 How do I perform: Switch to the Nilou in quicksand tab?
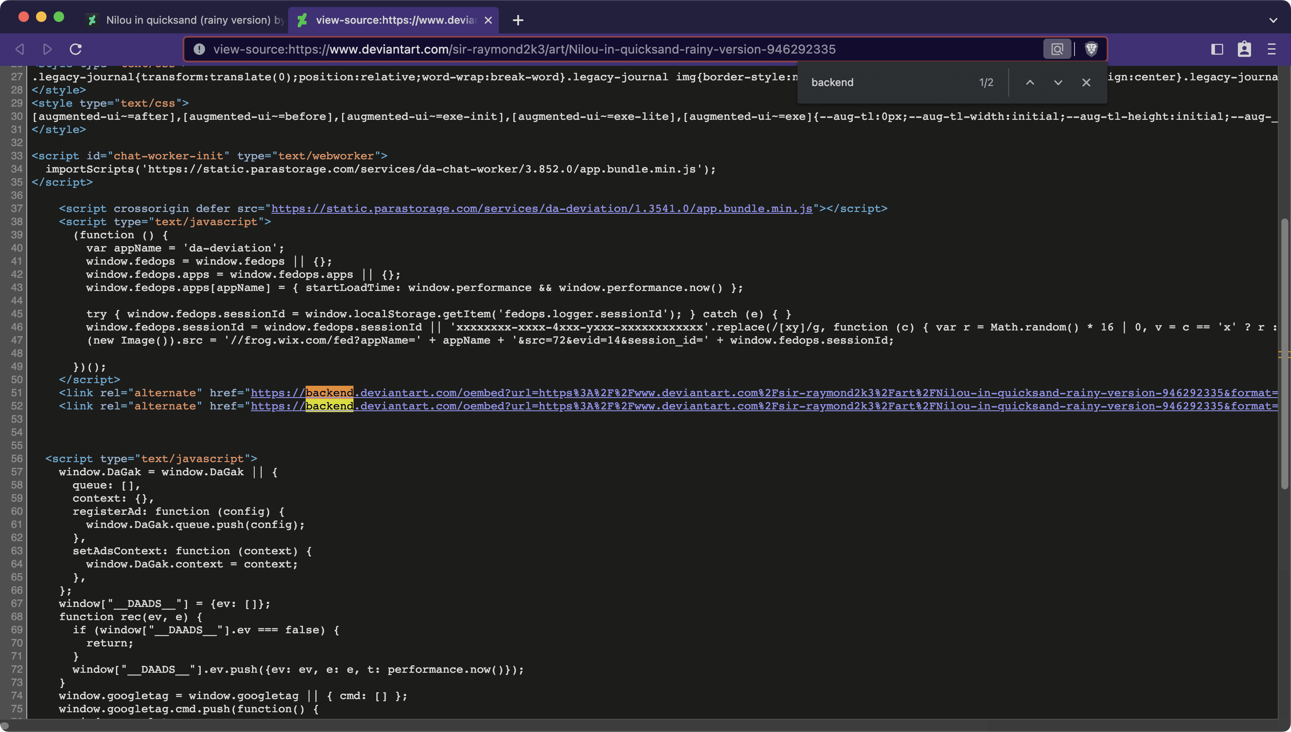(x=186, y=20)
